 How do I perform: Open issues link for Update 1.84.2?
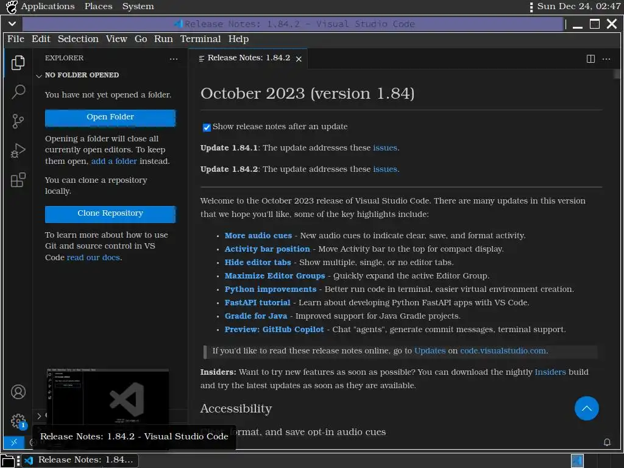pos(385,169)
